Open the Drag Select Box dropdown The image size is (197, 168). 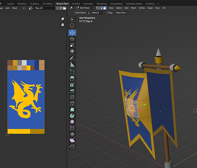121,13
